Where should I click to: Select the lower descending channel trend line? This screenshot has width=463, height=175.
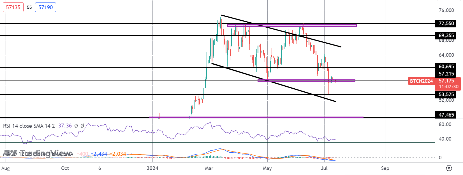(x=274, y=82)
